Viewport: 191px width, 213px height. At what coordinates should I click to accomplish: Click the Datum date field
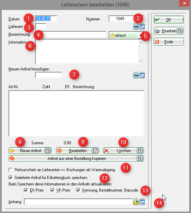tap(46, 19)
